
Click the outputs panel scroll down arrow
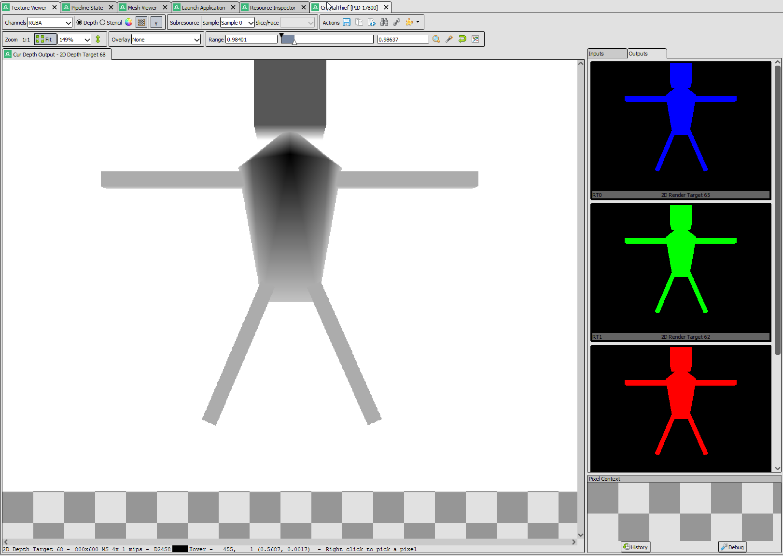tap(777, 468)
